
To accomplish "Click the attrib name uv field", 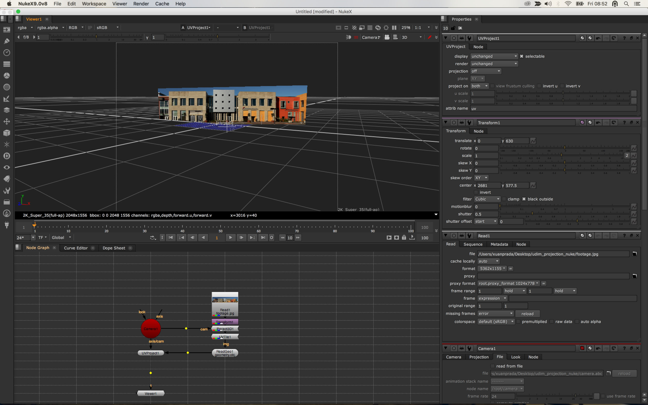I will click(x=553, y=109).
